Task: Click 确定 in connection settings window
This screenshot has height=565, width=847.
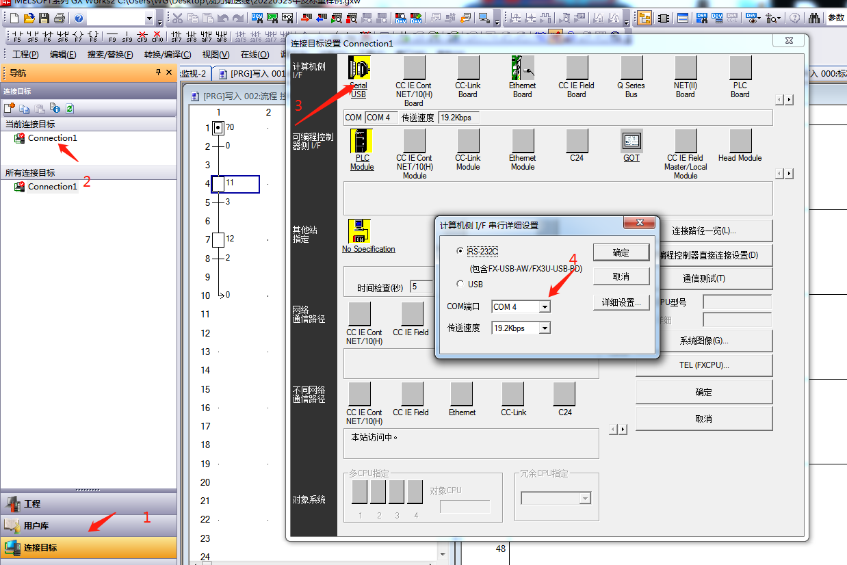Action: (704, 392)
